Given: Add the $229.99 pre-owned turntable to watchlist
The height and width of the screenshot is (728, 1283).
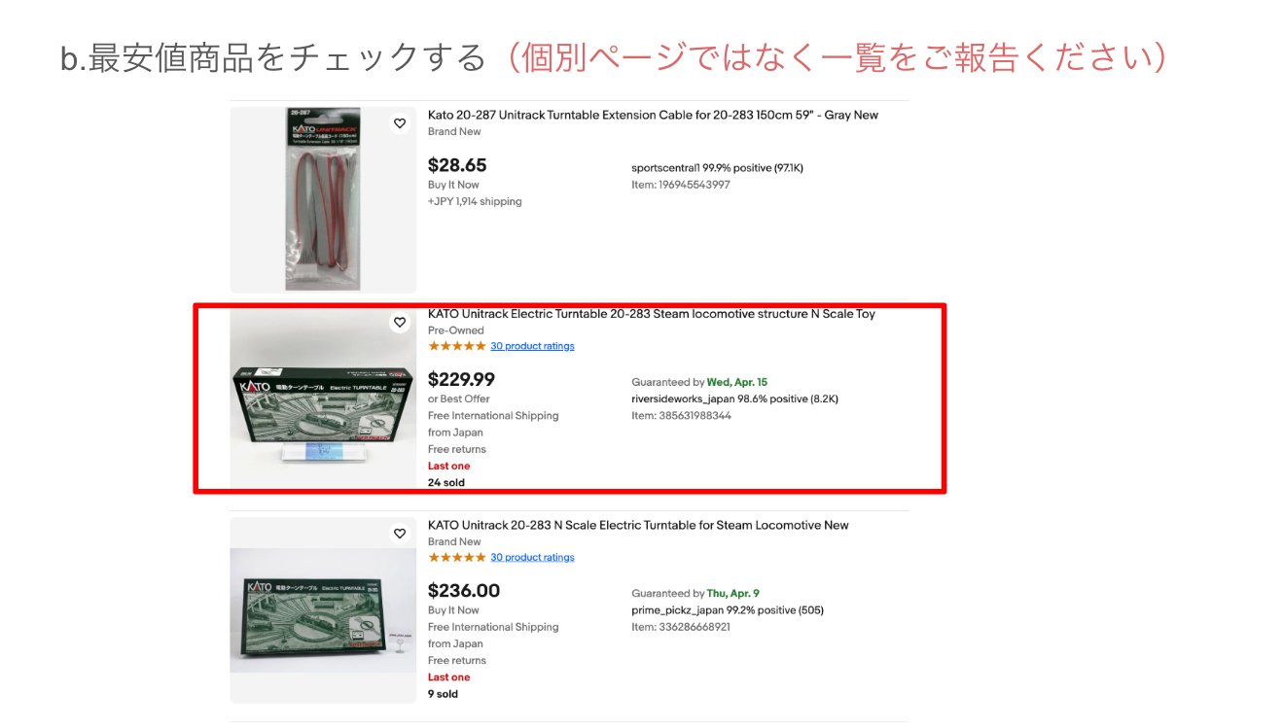Looking at the screenshot, I should (399, 323).
